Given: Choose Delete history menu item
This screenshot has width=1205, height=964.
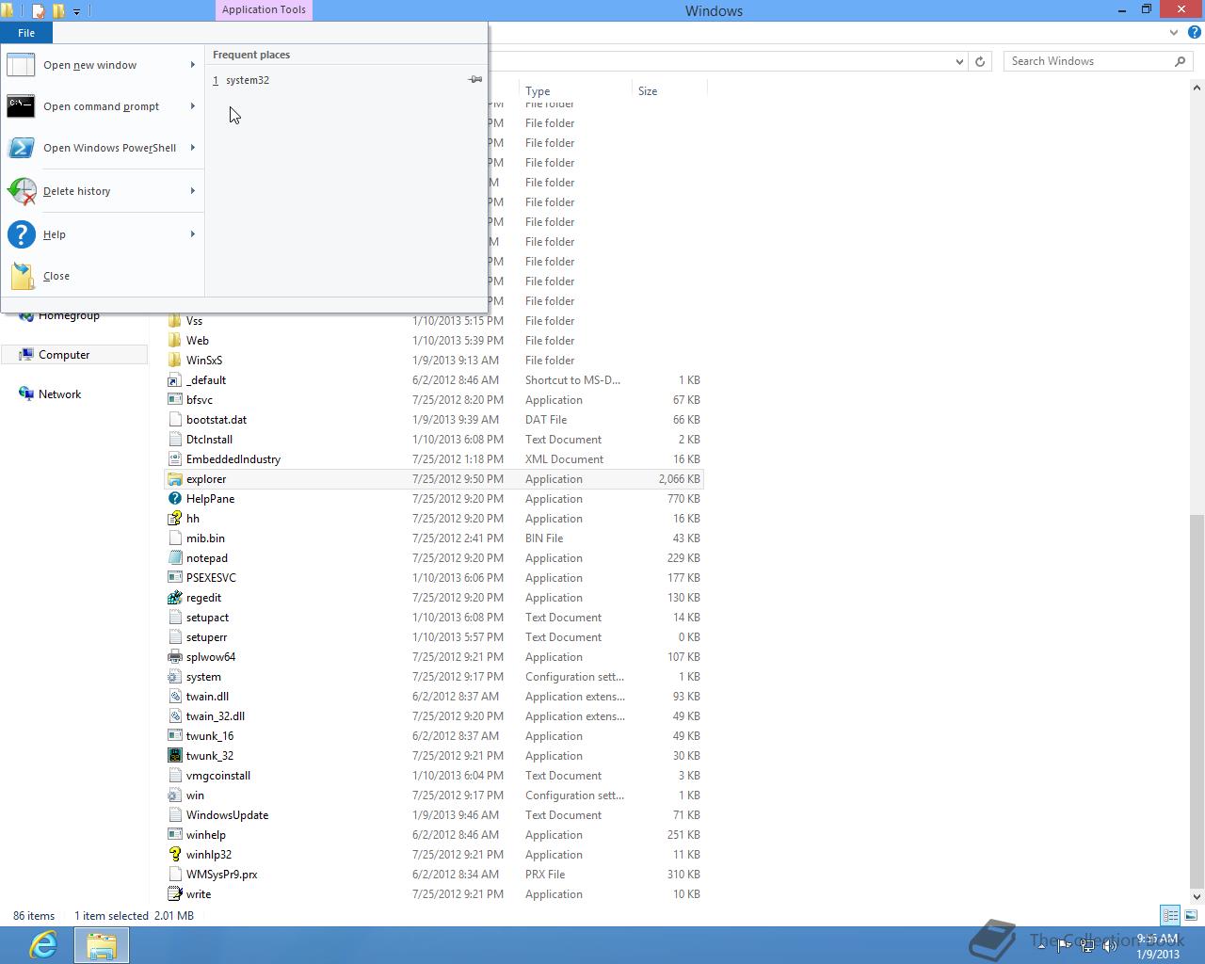Looking at the screenshot, I should point(103,191).
